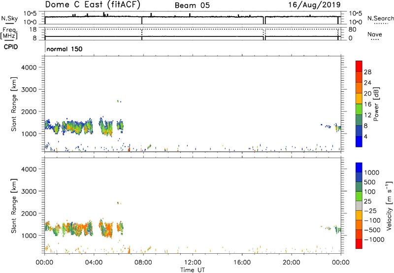Click the '12:00' time axis tick label

(x=193, y=263)
